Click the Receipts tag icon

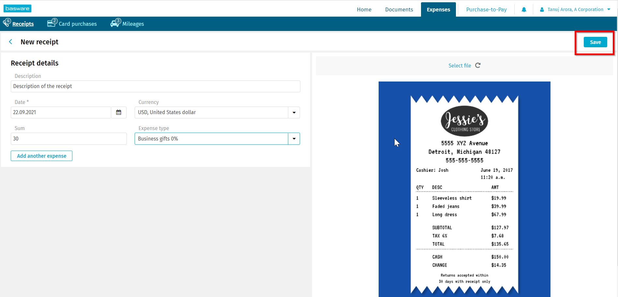click(x=7, y=23)
